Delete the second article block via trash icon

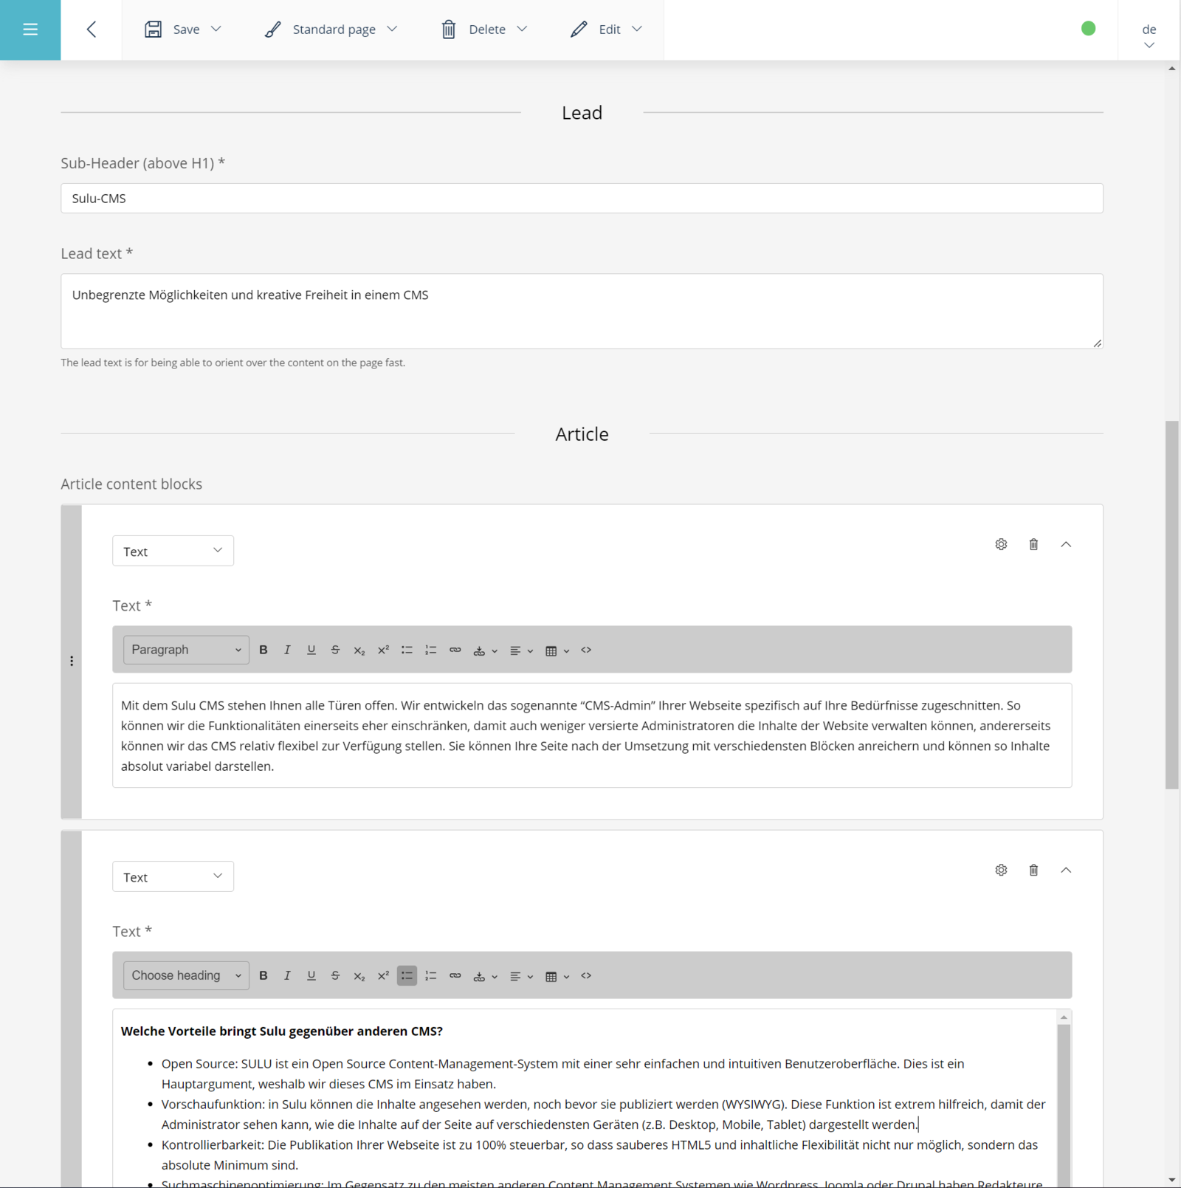click(1033, 870)
